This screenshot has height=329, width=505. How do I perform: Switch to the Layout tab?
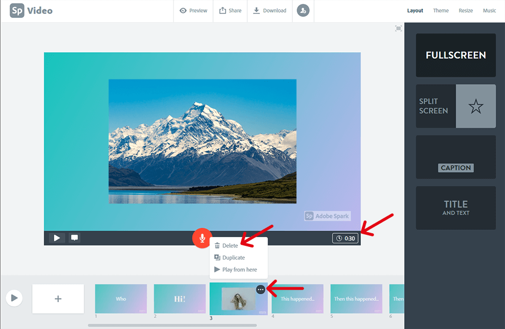[x=415, y=11]
